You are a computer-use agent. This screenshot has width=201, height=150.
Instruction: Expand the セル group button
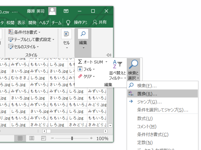coord(66,39)
